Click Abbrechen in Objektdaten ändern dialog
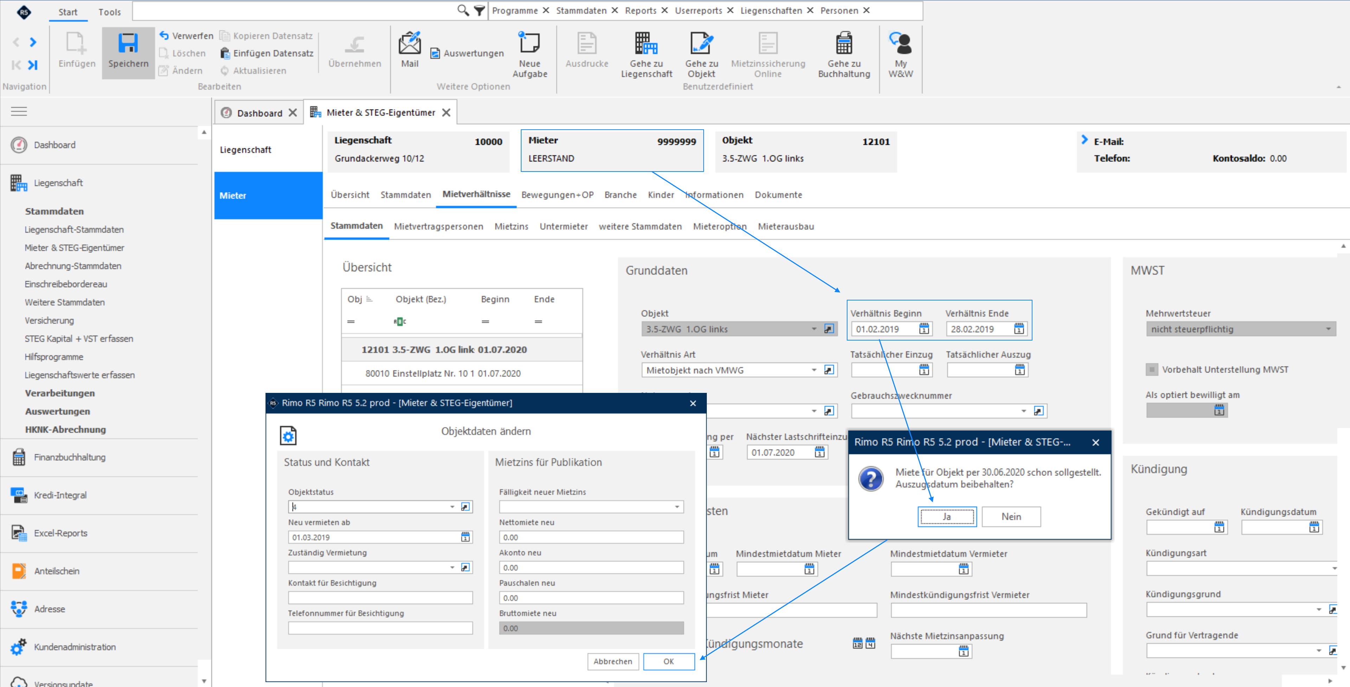This screenshot has width=1350, height=687. pos(613,661)
